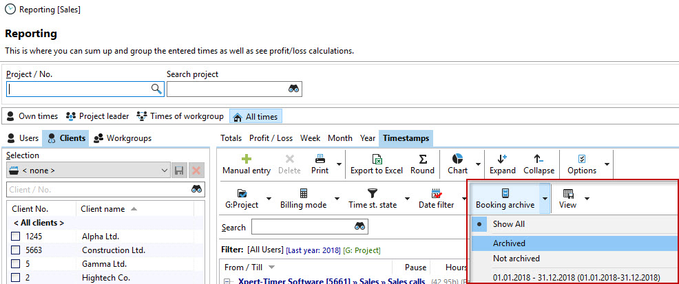Click the Expand rows icon
679x284 pixels.
click(x=502, y=159)
